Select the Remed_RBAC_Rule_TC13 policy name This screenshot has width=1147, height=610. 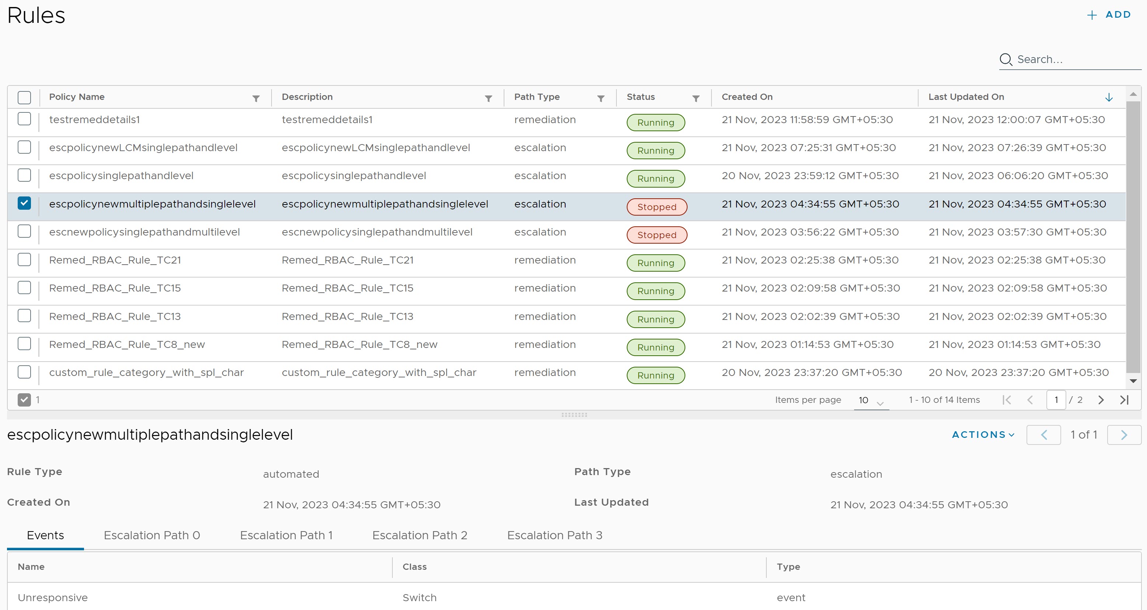115,317
